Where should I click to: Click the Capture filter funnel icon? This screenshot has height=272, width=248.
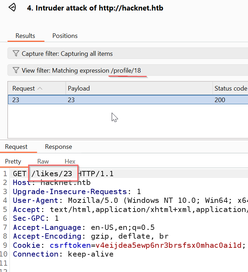click(x=15, y=54)
